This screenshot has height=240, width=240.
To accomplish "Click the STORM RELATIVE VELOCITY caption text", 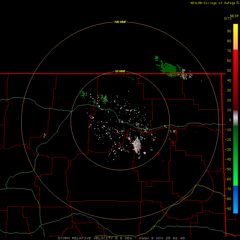I will 85,238.
